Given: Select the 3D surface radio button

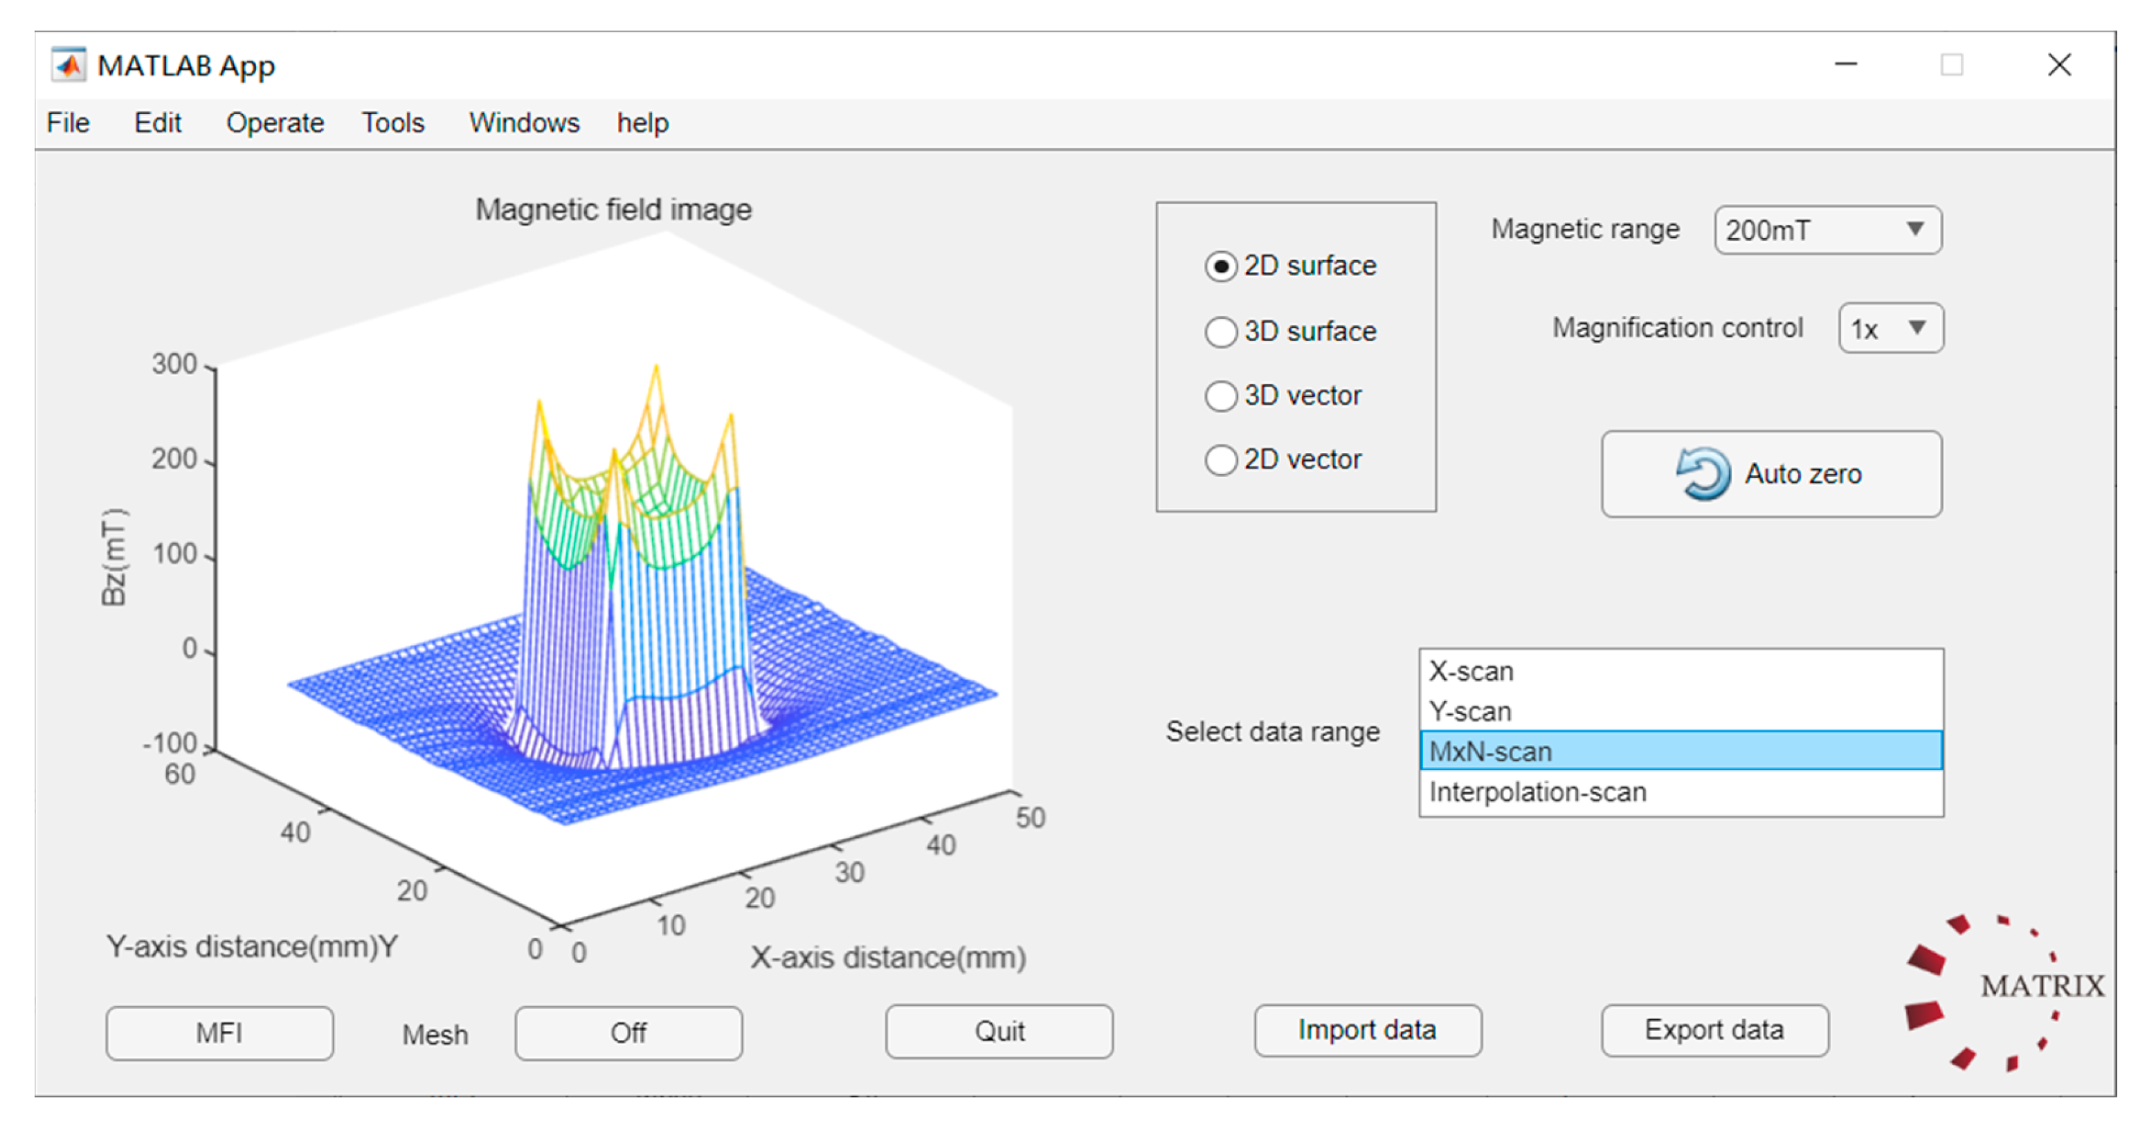Looking at the screenshot, I should tap(1220, 331).
